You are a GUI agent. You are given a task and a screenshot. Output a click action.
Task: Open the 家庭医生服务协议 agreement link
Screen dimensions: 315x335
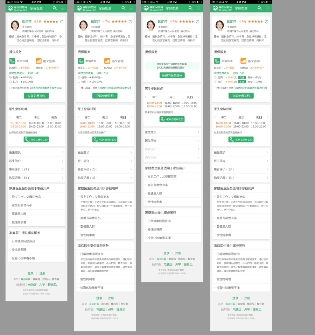[x=251, y=88]
